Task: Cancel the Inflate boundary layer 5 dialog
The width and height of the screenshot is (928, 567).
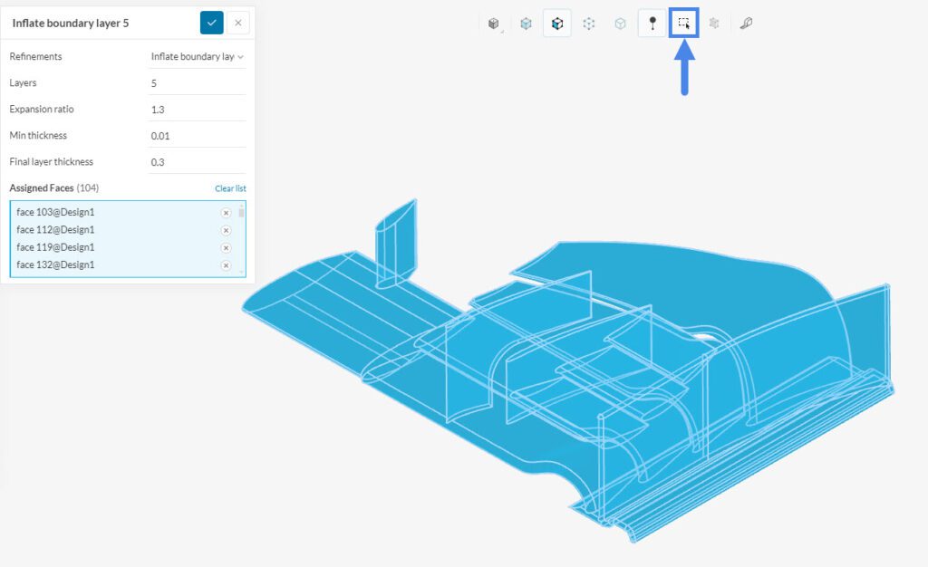Action: pyautogui.click(x=237, y=22)
